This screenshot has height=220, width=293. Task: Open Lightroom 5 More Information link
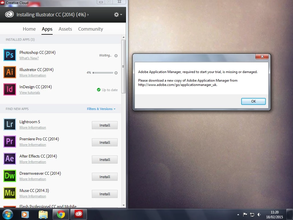point(33,127)
